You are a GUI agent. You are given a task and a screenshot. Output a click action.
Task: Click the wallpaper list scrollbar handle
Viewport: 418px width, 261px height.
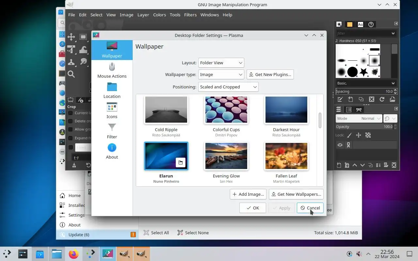point(320,120)
